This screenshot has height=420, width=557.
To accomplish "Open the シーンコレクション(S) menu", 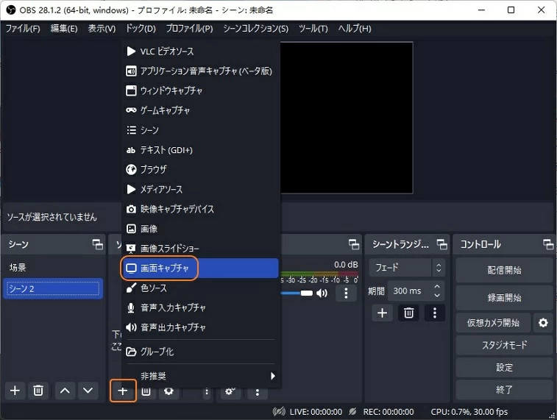I will pyautogui.click(x=256, y=29).
